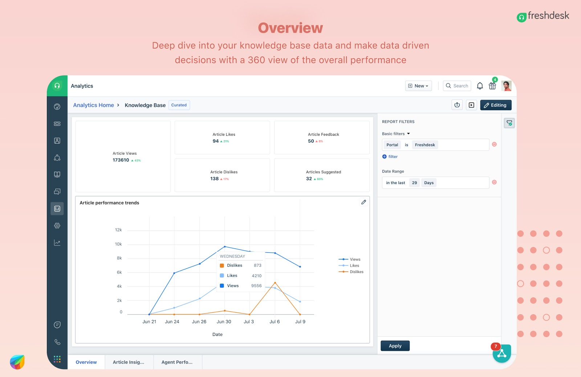
Task: Click the edit pencil on Article performance trends
Action: (363, 202)
